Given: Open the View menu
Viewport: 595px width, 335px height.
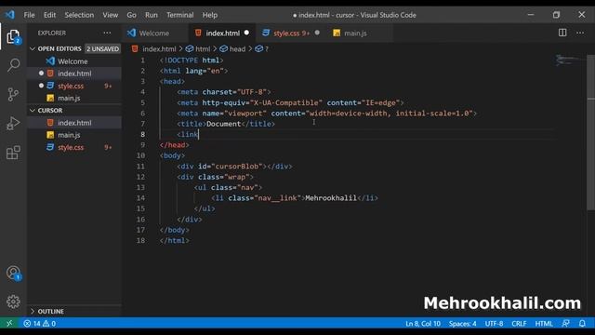Looking at the screenshot, I should (110, 15).
